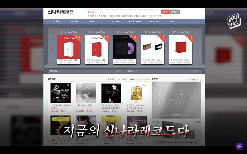Click 장한나 album title link
This screenshot has height=154, width=247.
(111, 107)
